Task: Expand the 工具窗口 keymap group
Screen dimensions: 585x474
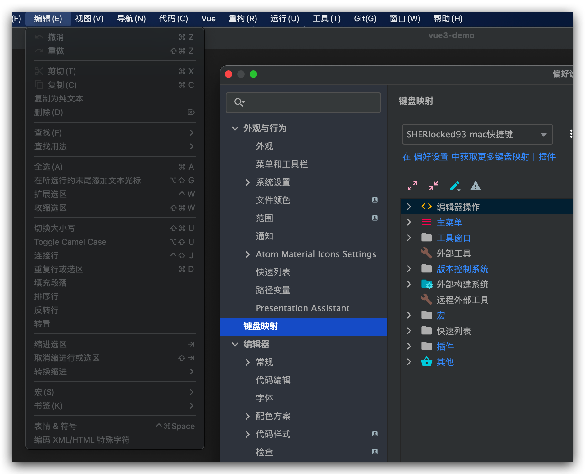Action: coord(409,238)
